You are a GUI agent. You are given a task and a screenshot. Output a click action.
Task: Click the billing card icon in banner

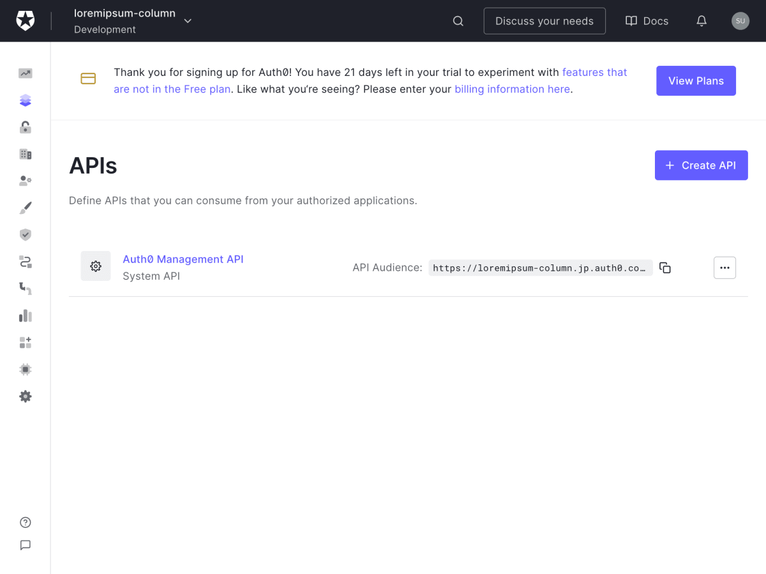point(88,79)
